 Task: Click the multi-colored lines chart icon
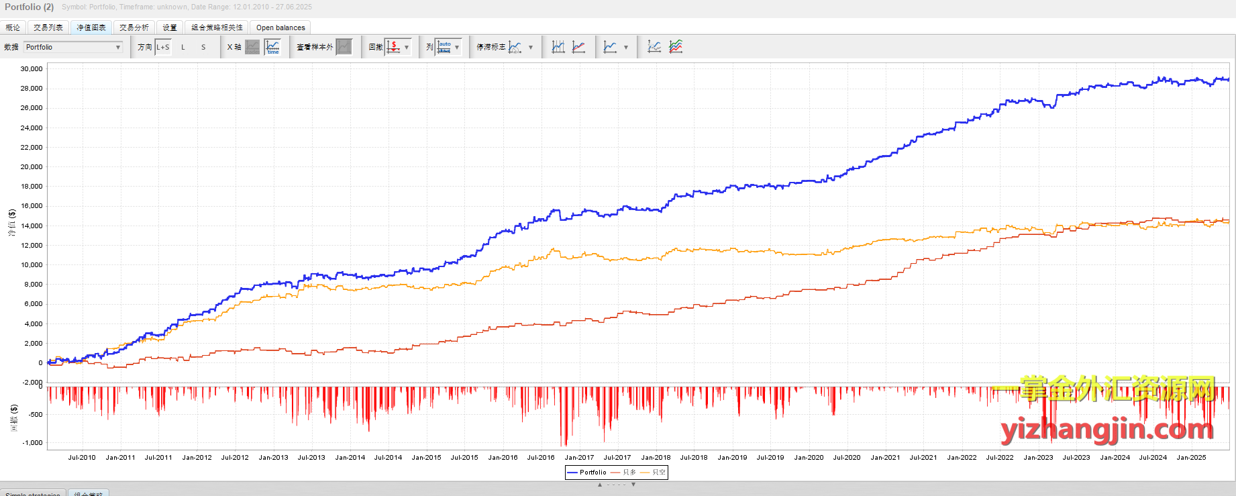pyautogui.click(x=676, y=47)
